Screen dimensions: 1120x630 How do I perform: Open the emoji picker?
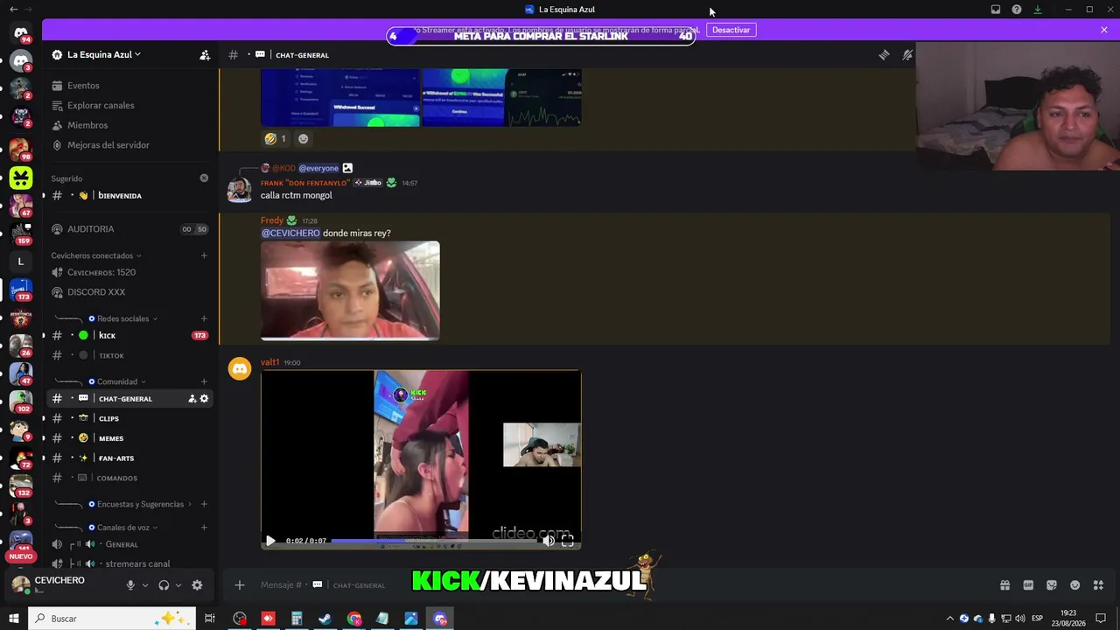pos(1075,585)
